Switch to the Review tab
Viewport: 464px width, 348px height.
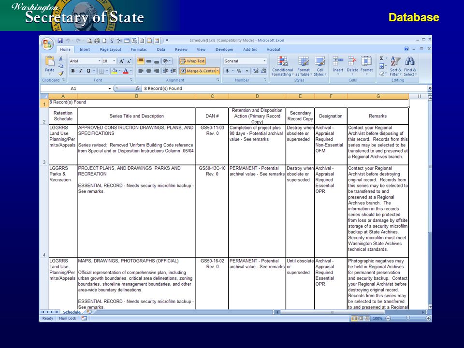[181, 49]
